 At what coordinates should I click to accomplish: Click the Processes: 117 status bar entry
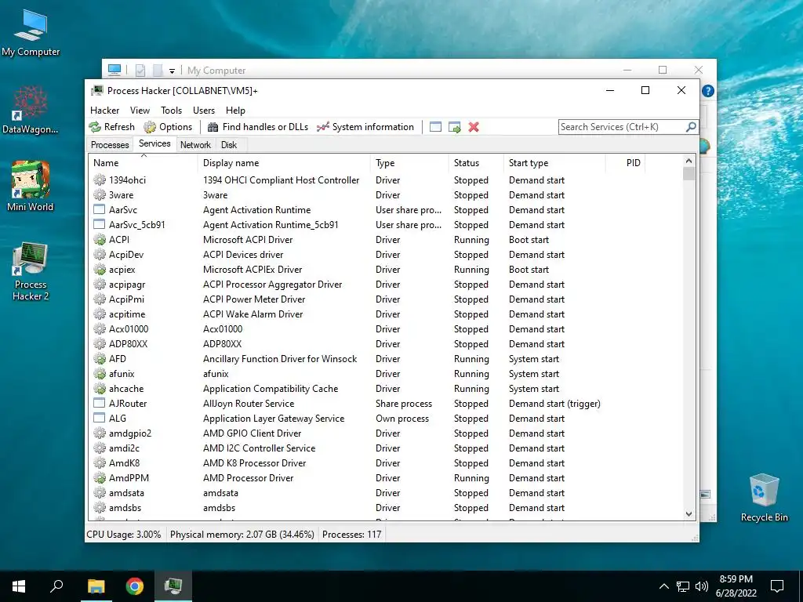[x=352, y=535]
